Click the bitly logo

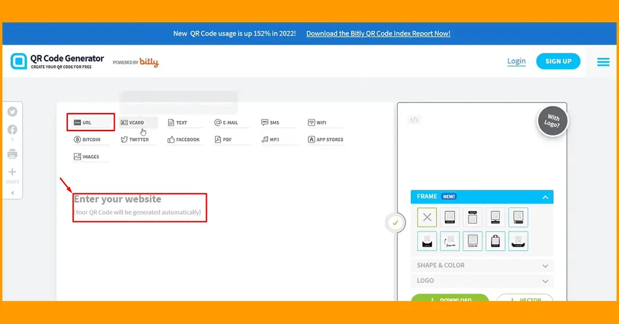pos(149,62)
